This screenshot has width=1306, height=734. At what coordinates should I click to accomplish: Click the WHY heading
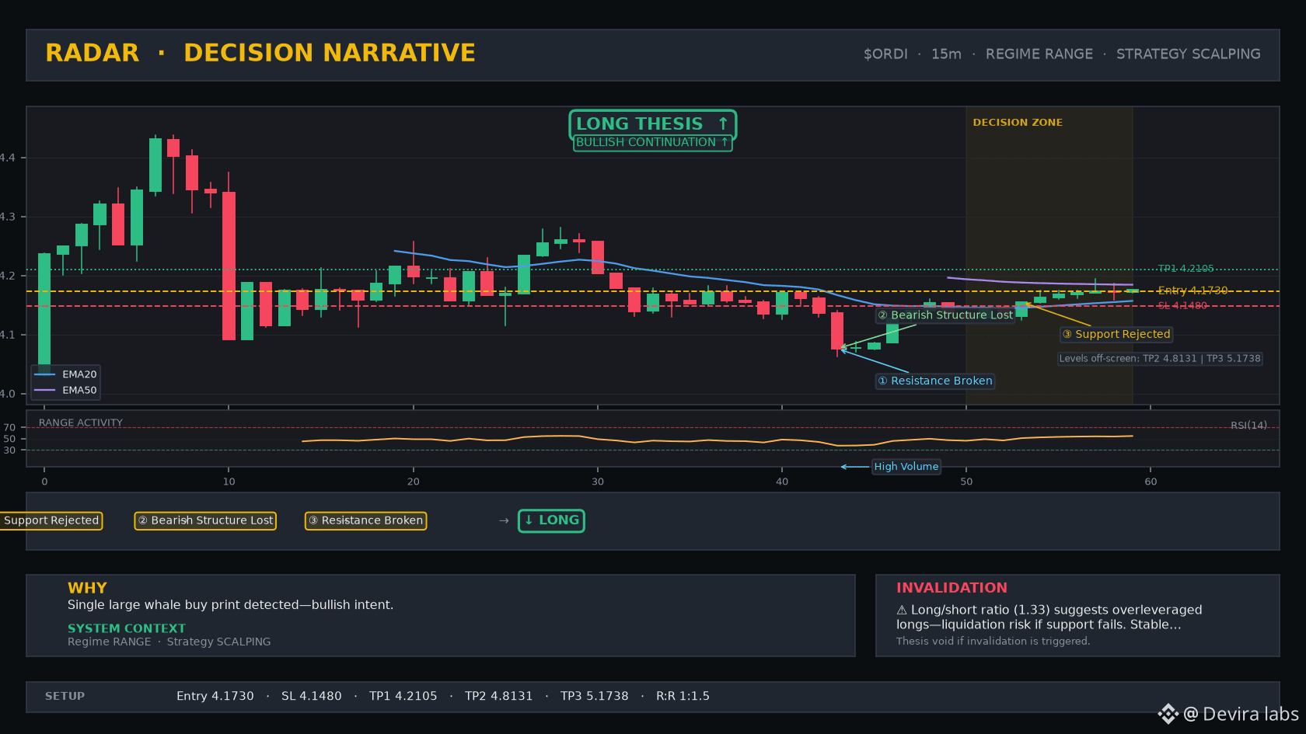(x=87, y=588)
